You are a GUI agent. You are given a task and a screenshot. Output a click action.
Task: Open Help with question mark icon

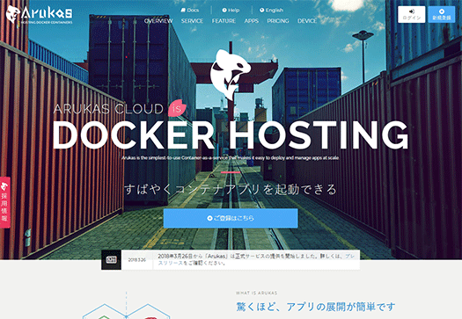click(x=231, y=11)
